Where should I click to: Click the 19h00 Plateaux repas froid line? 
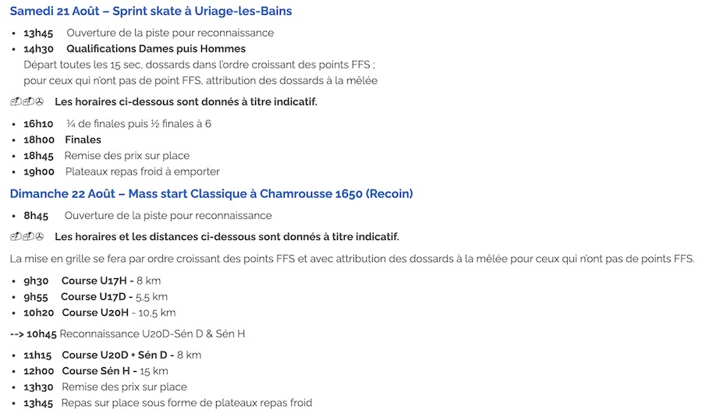click(x=122, y=171)
